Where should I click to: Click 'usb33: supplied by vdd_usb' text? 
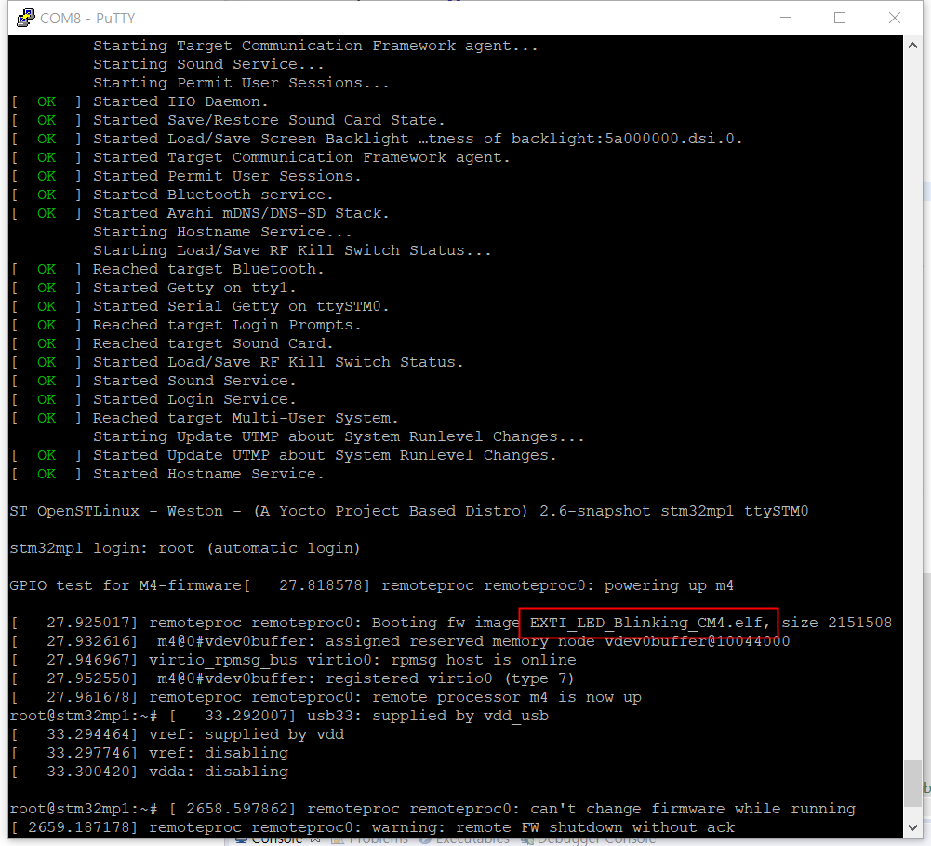tap(430, 716)
